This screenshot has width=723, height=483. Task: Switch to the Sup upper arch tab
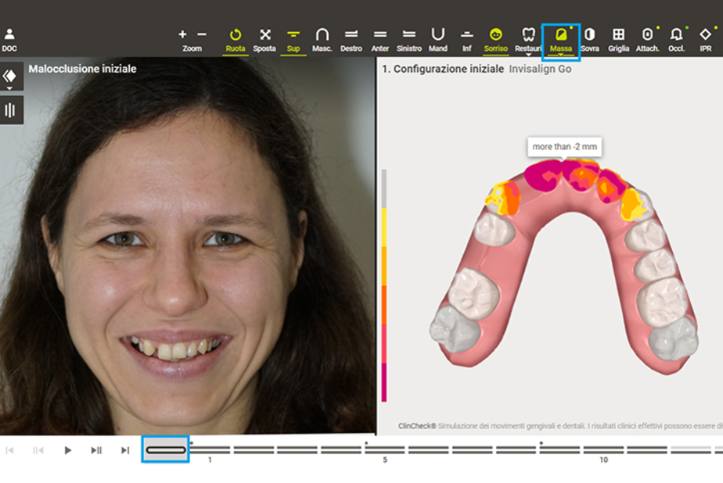(293, 35)
